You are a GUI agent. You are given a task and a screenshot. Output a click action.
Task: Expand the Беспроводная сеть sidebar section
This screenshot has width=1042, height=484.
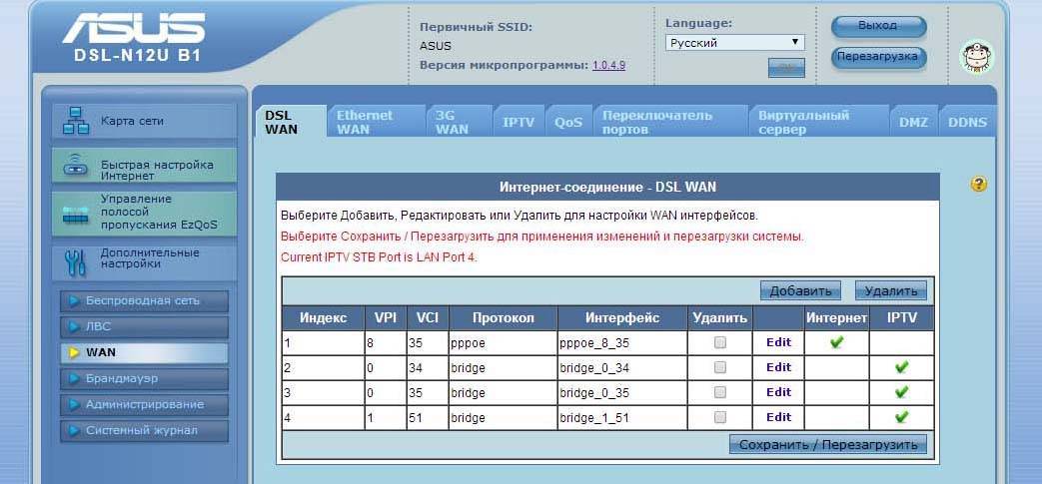pos(144,300)
